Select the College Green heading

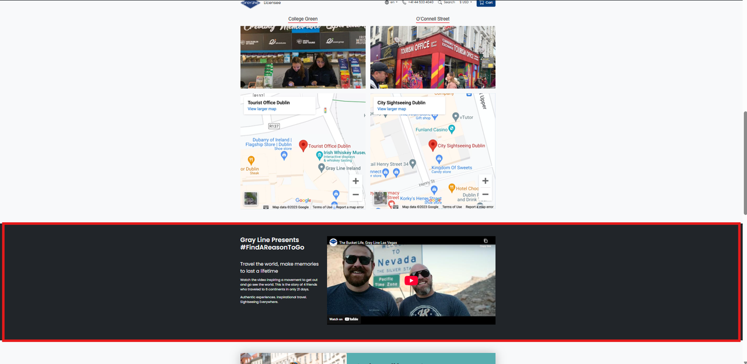point(303,19)
